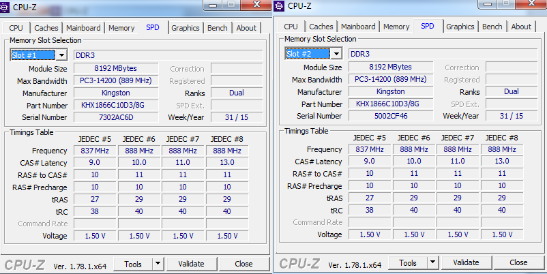Click serial number 7302AC6D field
Screen dimensions: 547x274
[116, 117]
